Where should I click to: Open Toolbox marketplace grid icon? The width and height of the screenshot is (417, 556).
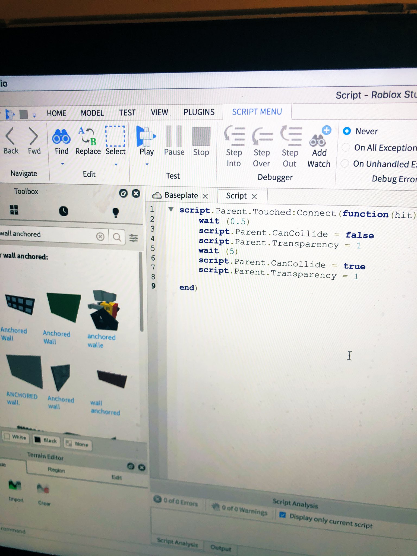pyautogui.click(x=14, y=210)
